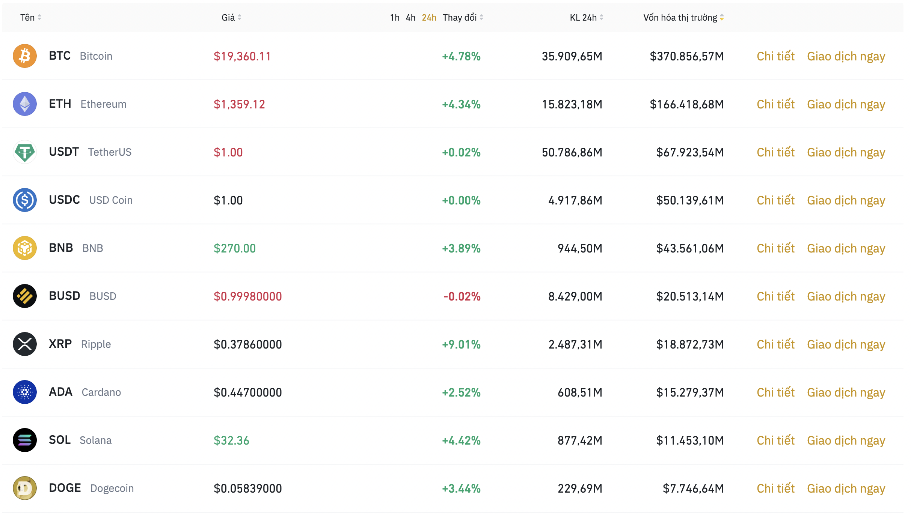Image resolution: width=911 pixels, height=514 pixels.
Task: Sort by Vốn hóa thị trường arrows
Action: tap(722, 18)
